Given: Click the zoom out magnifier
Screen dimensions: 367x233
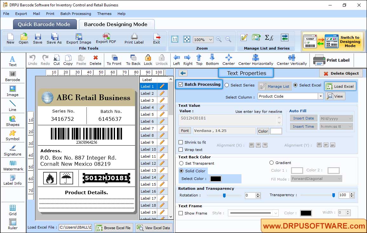Looking at the screenshot, I should click(228, 39).
